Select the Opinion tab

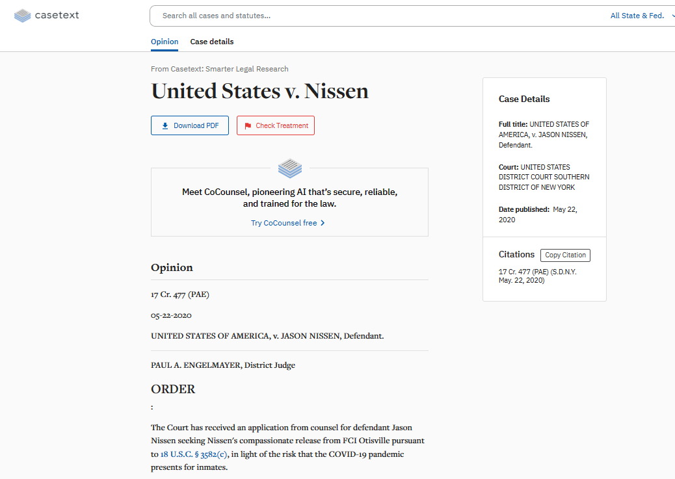[165, 42]
